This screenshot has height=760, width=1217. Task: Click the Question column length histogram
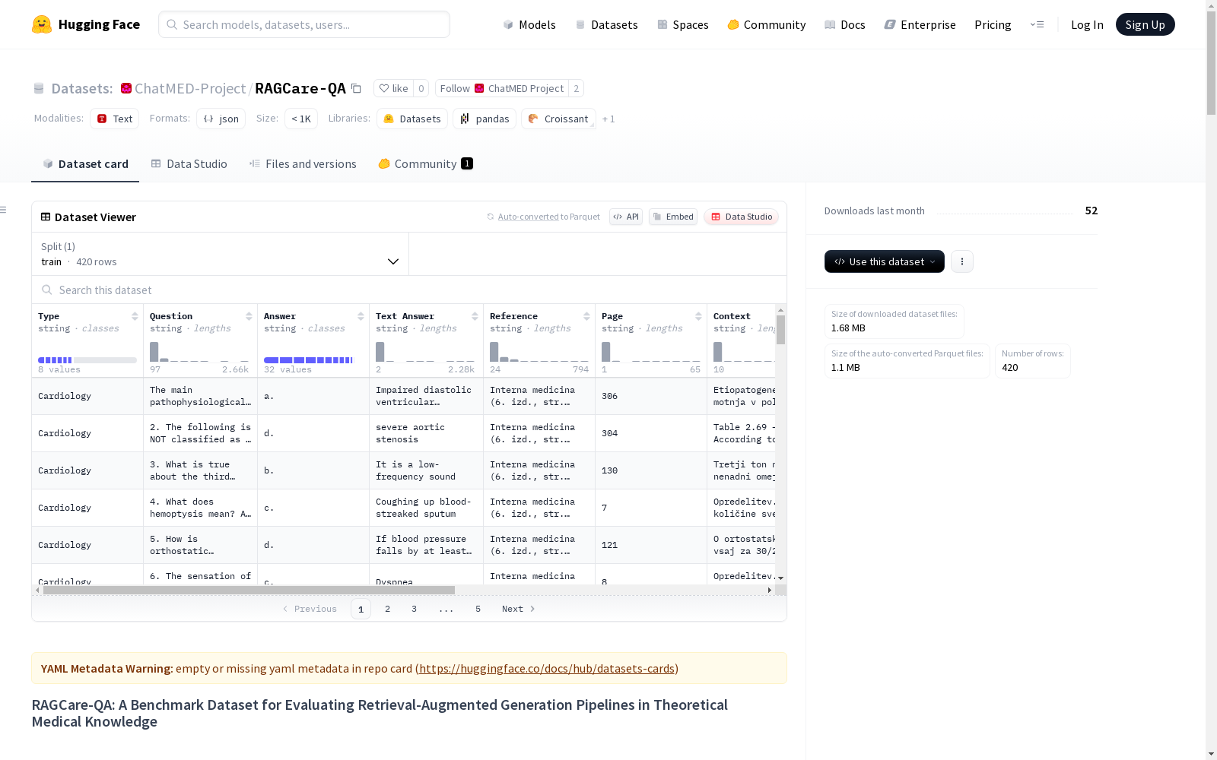(199, 352)
